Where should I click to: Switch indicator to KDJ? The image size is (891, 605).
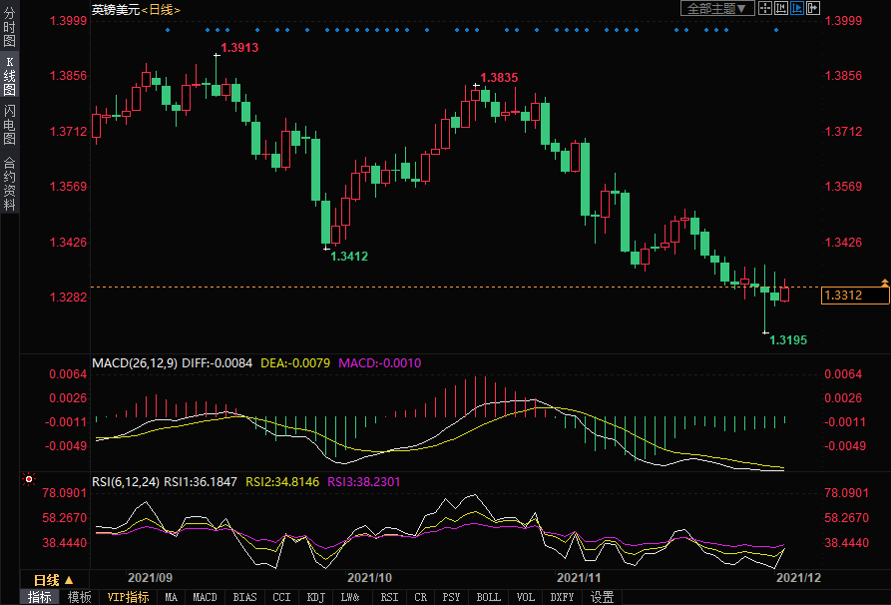tap(316, 597)
